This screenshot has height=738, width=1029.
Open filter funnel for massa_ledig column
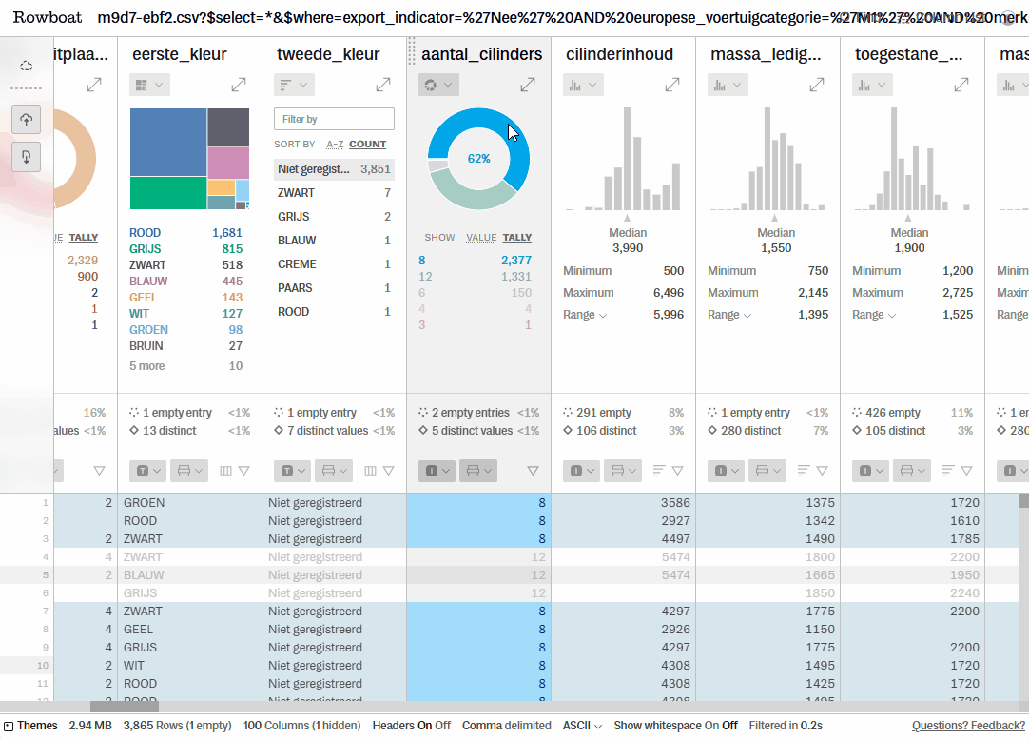coord(822,471)
